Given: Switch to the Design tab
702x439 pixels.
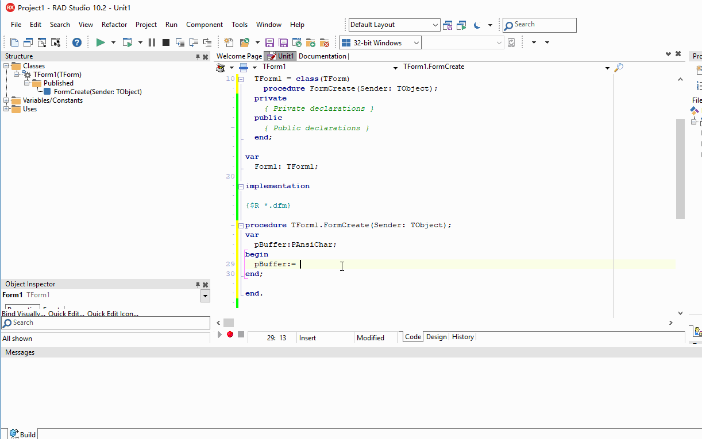Looking at the screenshot, I should coord(436,337).
